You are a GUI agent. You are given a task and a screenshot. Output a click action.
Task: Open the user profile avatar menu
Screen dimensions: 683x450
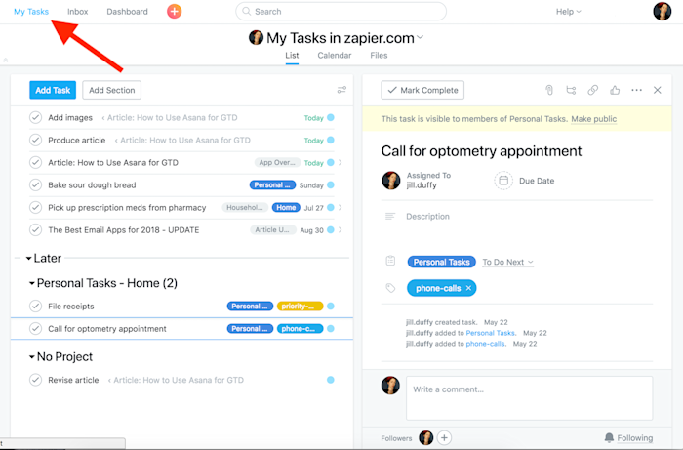coord(663,12)
